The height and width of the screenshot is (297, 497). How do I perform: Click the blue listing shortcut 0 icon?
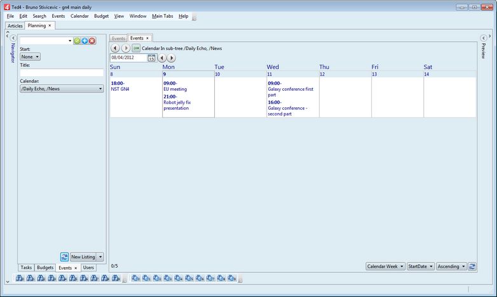(135, 279)
